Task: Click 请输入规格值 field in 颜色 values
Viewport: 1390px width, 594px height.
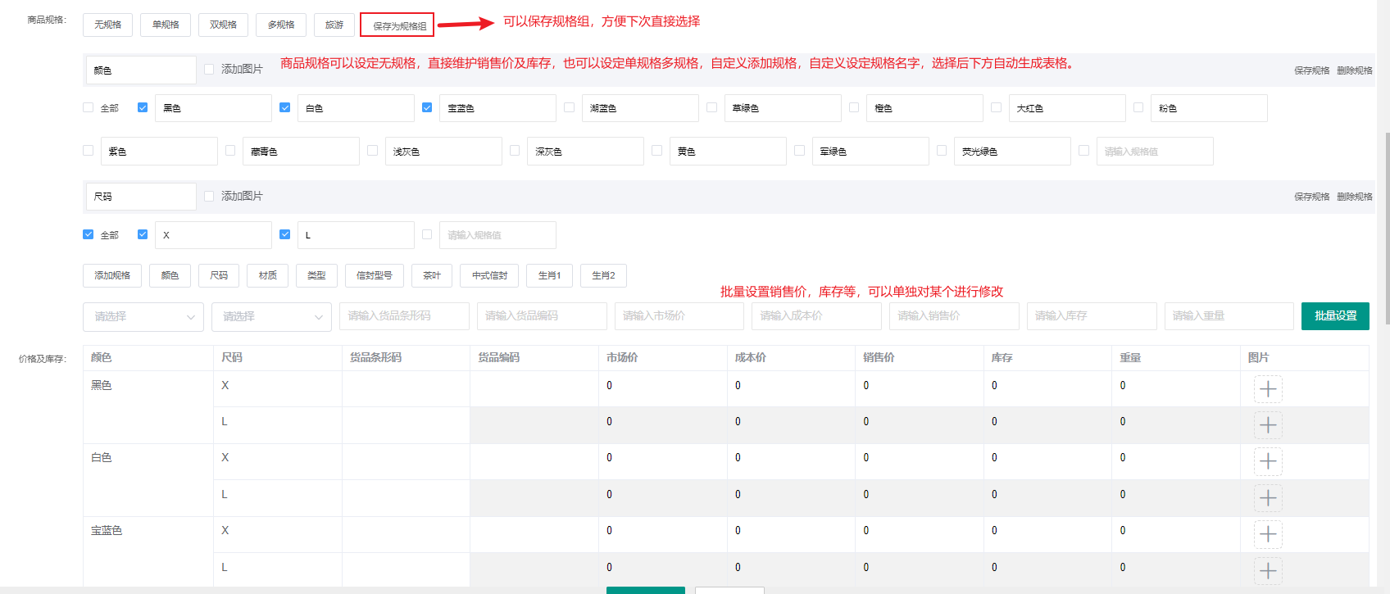Action: point(1155,152)
